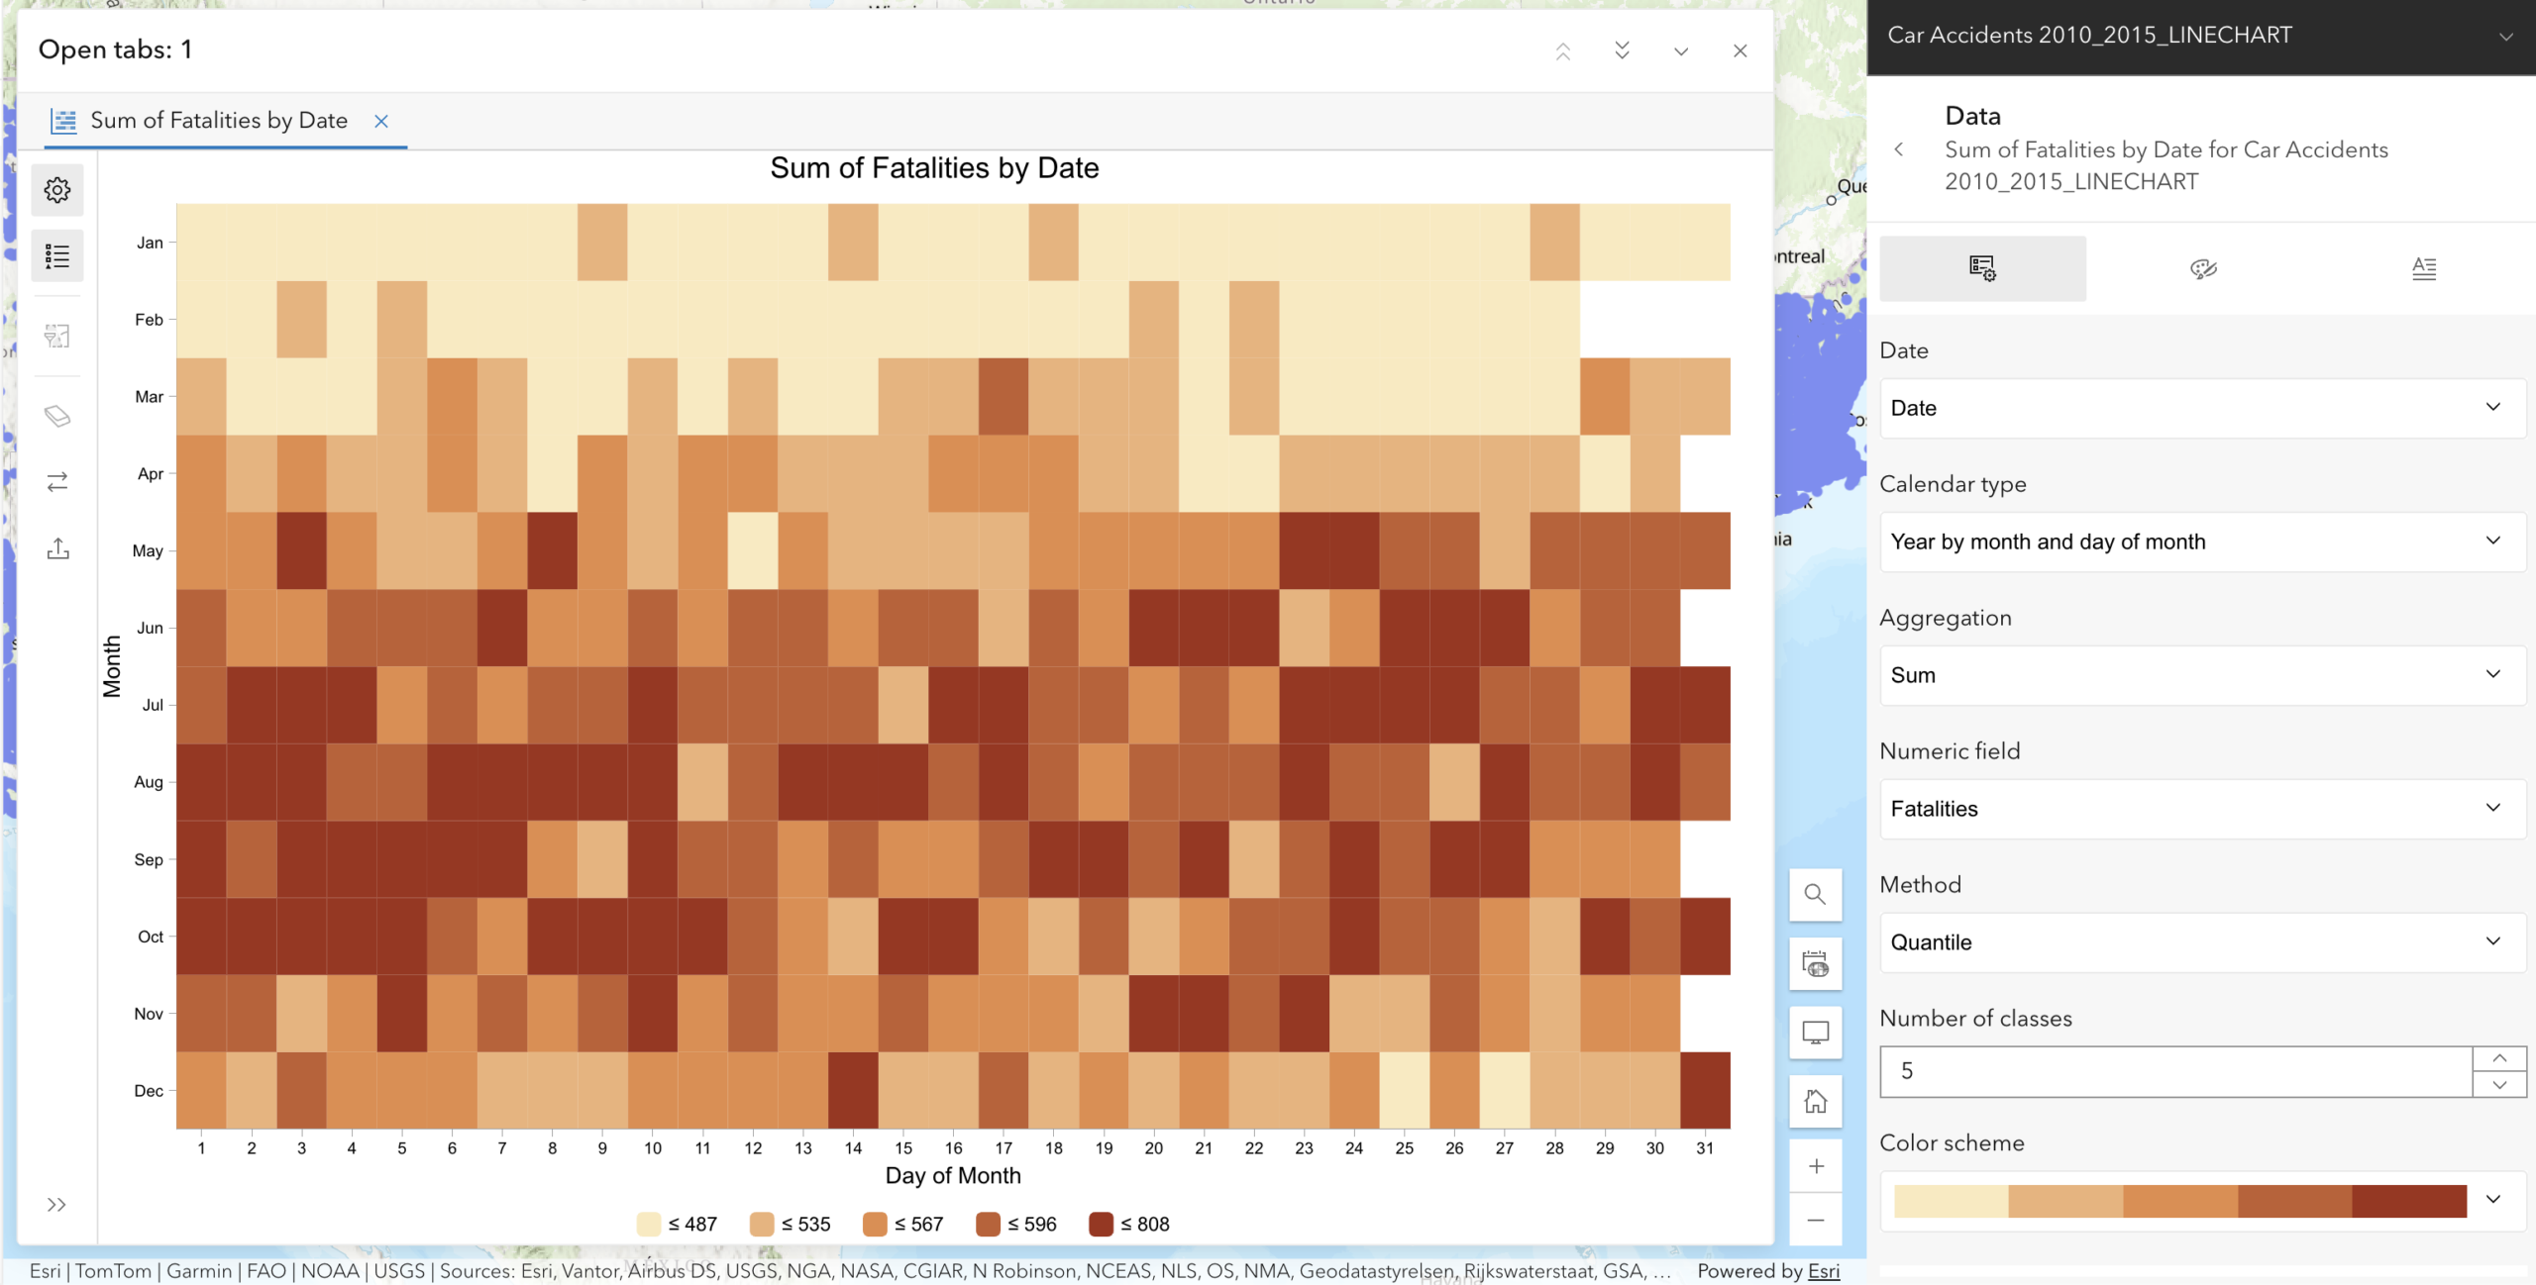This screenshot has width=2536, height=1285.
Task: Open the map search magnifier
Action: [1815, 895]
